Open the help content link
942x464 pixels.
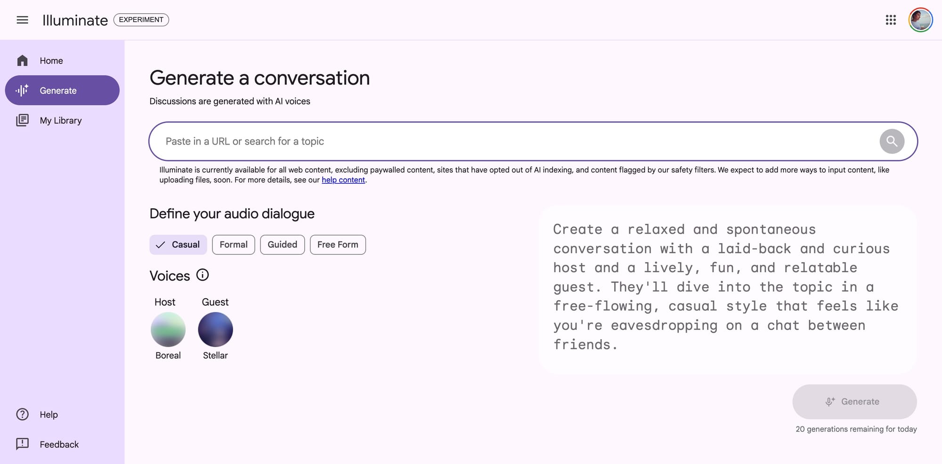pyautogui.click(x=343, y=180)
